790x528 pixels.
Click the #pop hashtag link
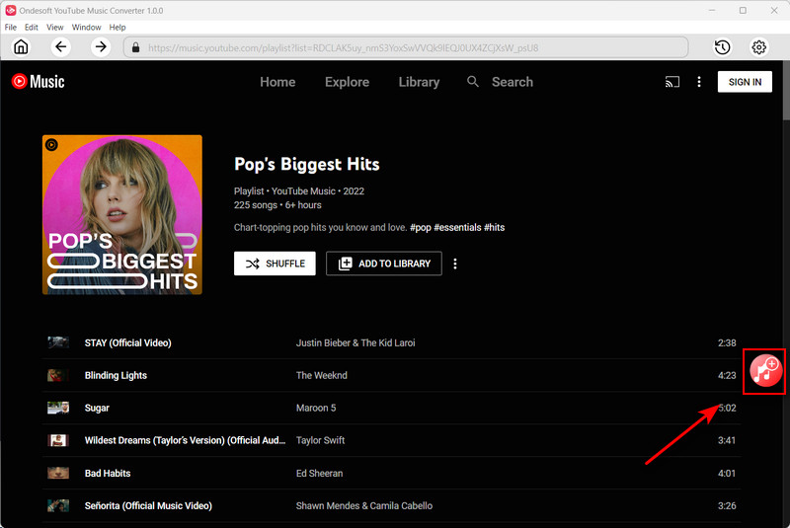tap(421, 228)
